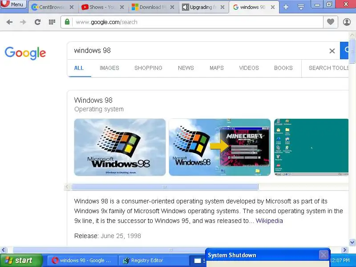Clear the search query with X
The image size is (356, 267).
coord(332,51)
